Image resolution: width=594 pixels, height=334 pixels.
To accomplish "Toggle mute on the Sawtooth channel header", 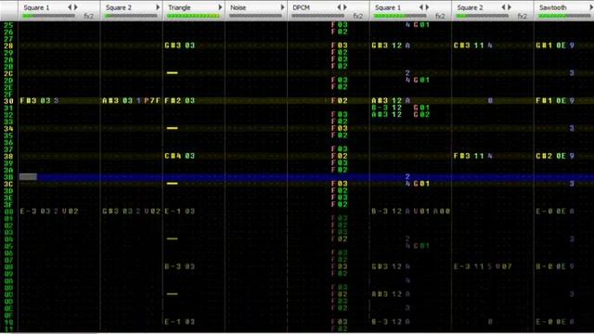I will click(553, 7).
